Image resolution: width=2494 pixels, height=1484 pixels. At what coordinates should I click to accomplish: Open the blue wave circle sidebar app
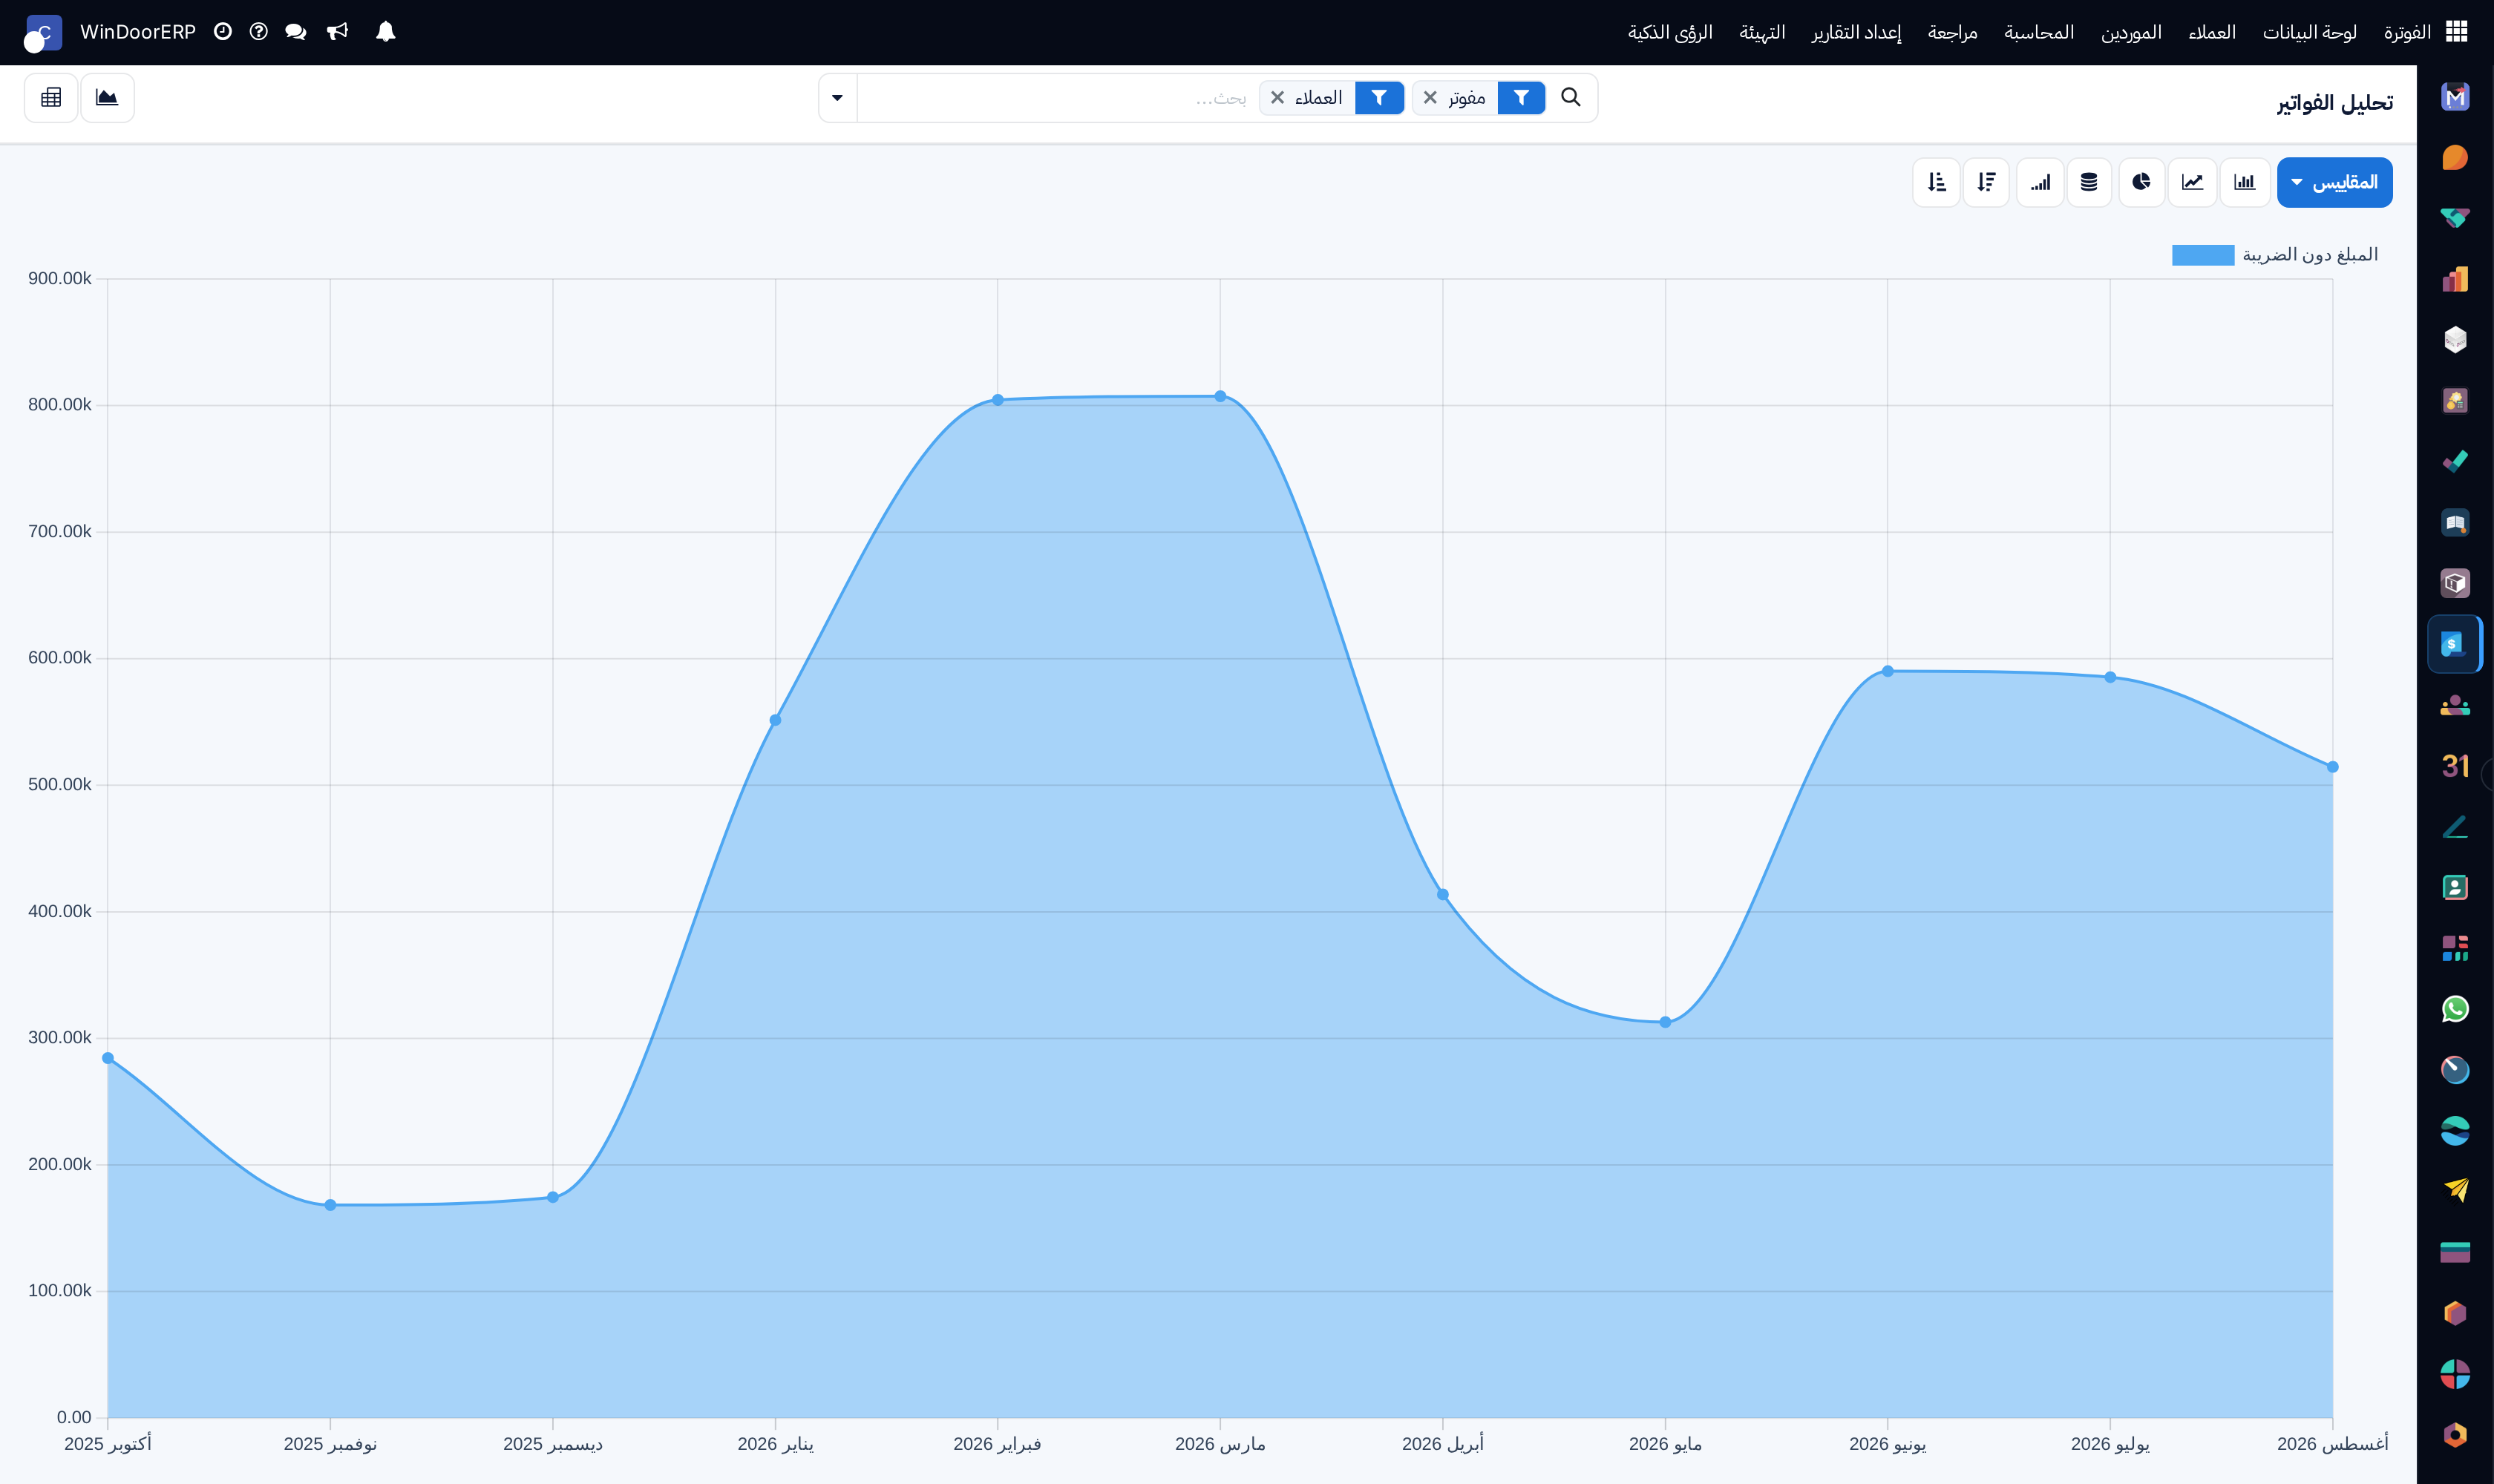2455,1131
